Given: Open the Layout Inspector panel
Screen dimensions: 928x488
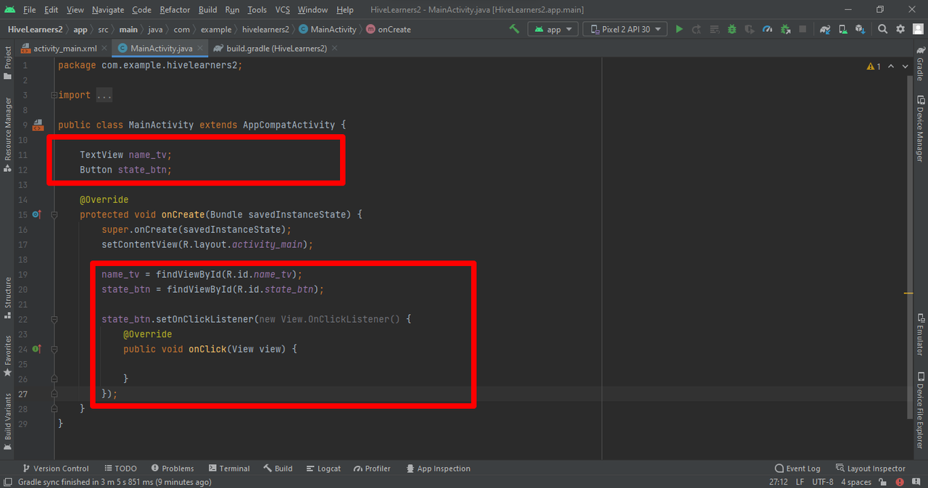Looking at the screenshot, I should click(x=871, y=468).
